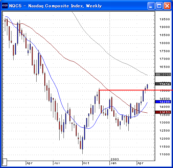173x168 pixels.
Task: Select the dark red 13653 moving average label
Action: (x=163, y=112)
